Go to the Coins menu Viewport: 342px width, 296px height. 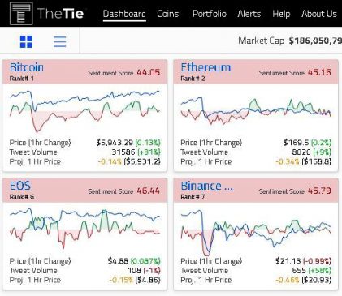(167, 14)
